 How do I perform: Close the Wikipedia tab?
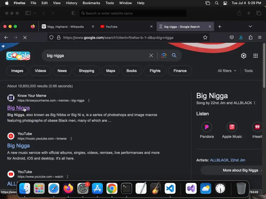click(x=93, y=27)
